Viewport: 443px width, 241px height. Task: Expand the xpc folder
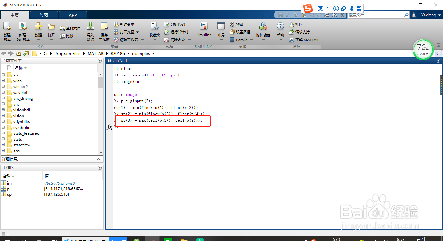pos(3,75)
